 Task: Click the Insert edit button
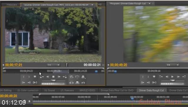(x=71, y=82)
